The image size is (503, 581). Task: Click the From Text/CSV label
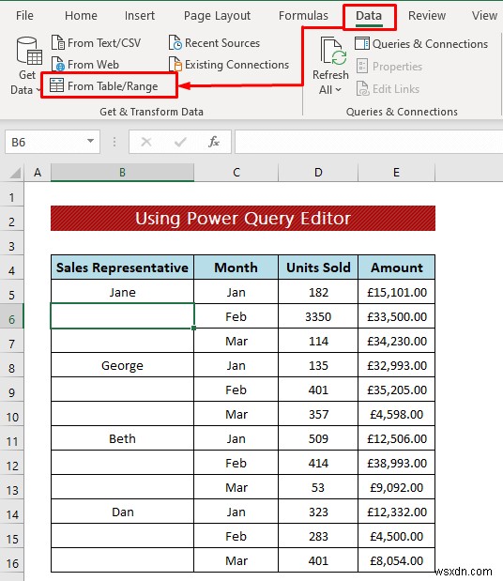[x=104, y=43]
